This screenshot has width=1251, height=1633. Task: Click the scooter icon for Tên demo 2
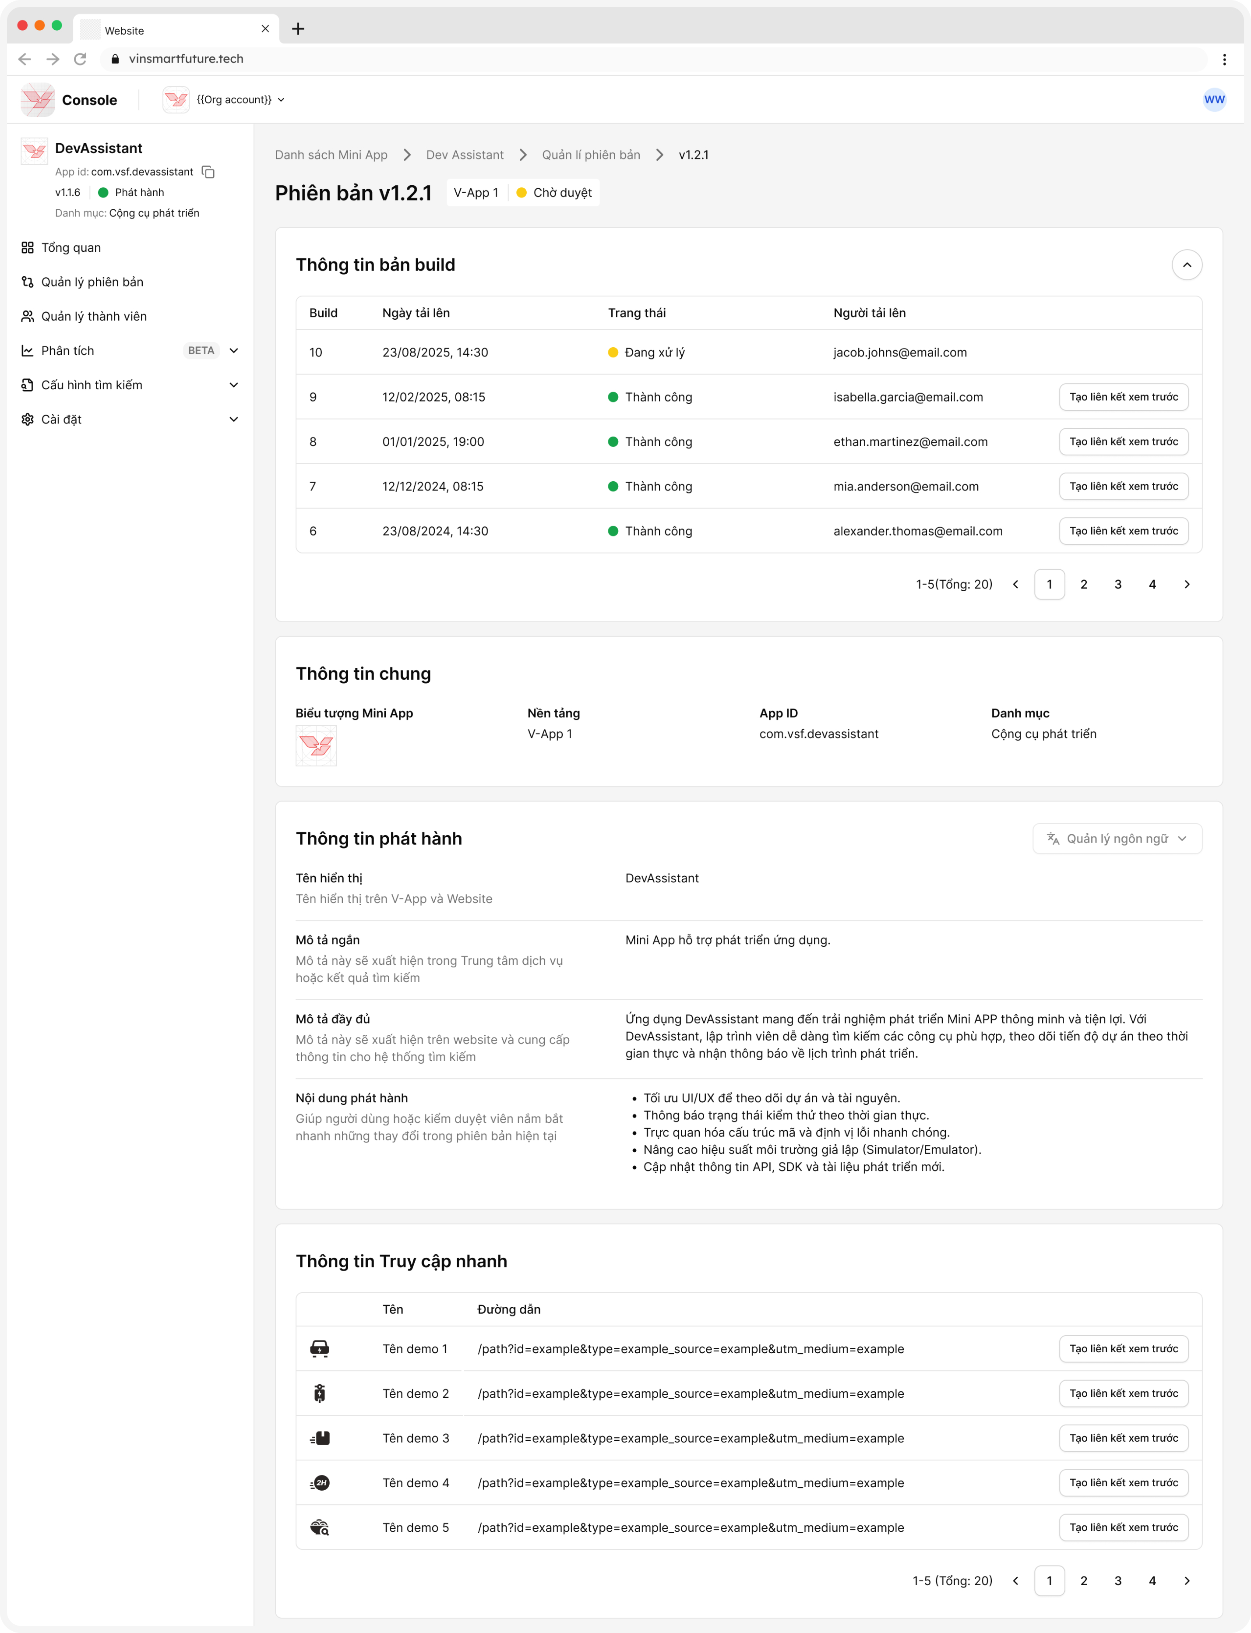[320, 1393]
